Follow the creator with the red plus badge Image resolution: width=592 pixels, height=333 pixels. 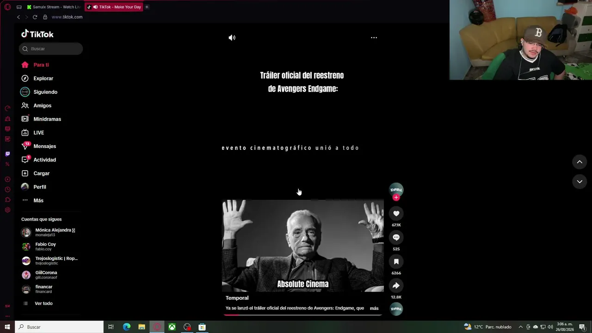396,197
